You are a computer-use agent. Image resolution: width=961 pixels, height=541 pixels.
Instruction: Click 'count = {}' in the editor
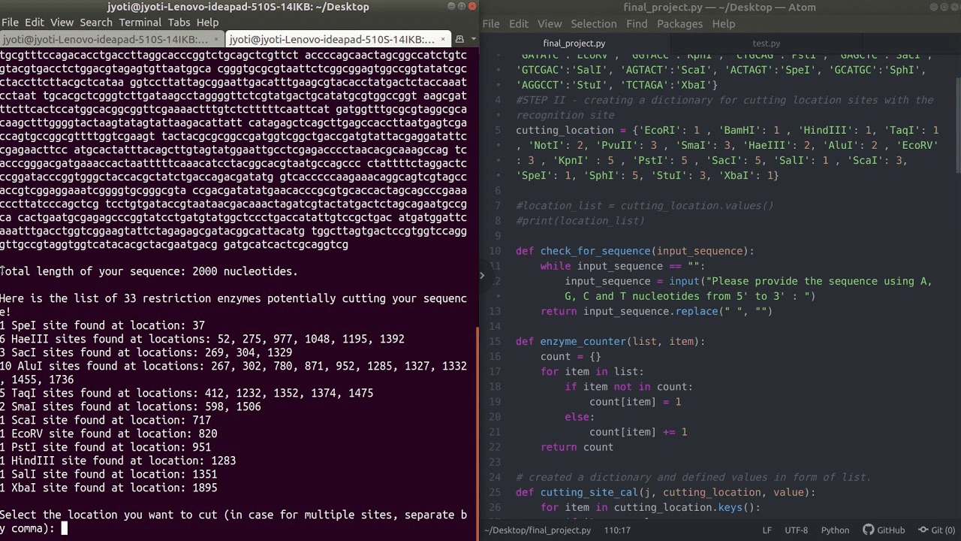(x=571, y=356)
